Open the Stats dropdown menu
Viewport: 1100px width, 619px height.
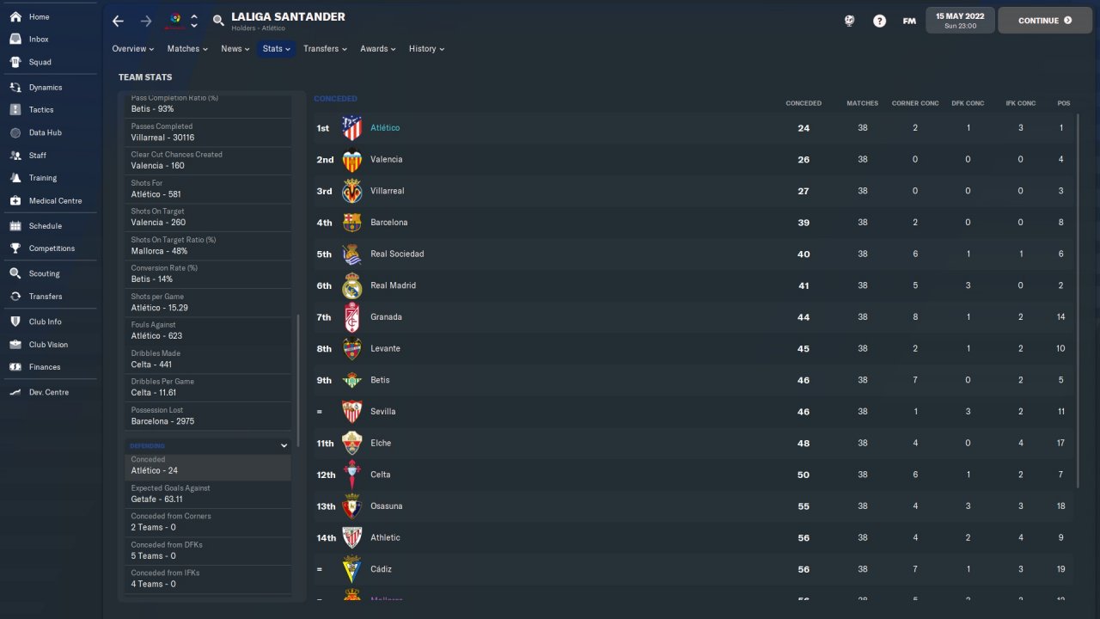tap(276, 49)
